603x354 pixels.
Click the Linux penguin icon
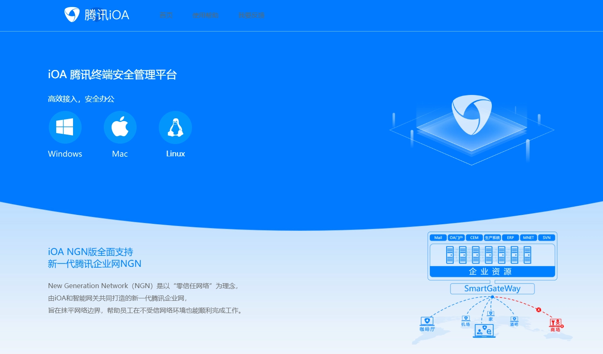(175, 127)
